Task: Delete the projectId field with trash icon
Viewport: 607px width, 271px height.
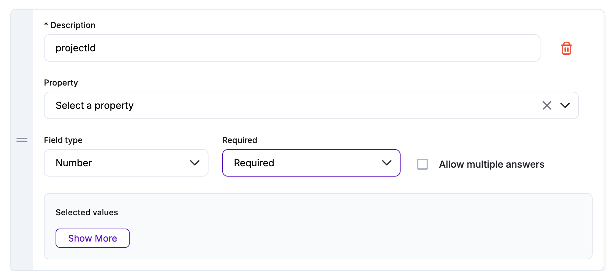Action: (566, 48)
